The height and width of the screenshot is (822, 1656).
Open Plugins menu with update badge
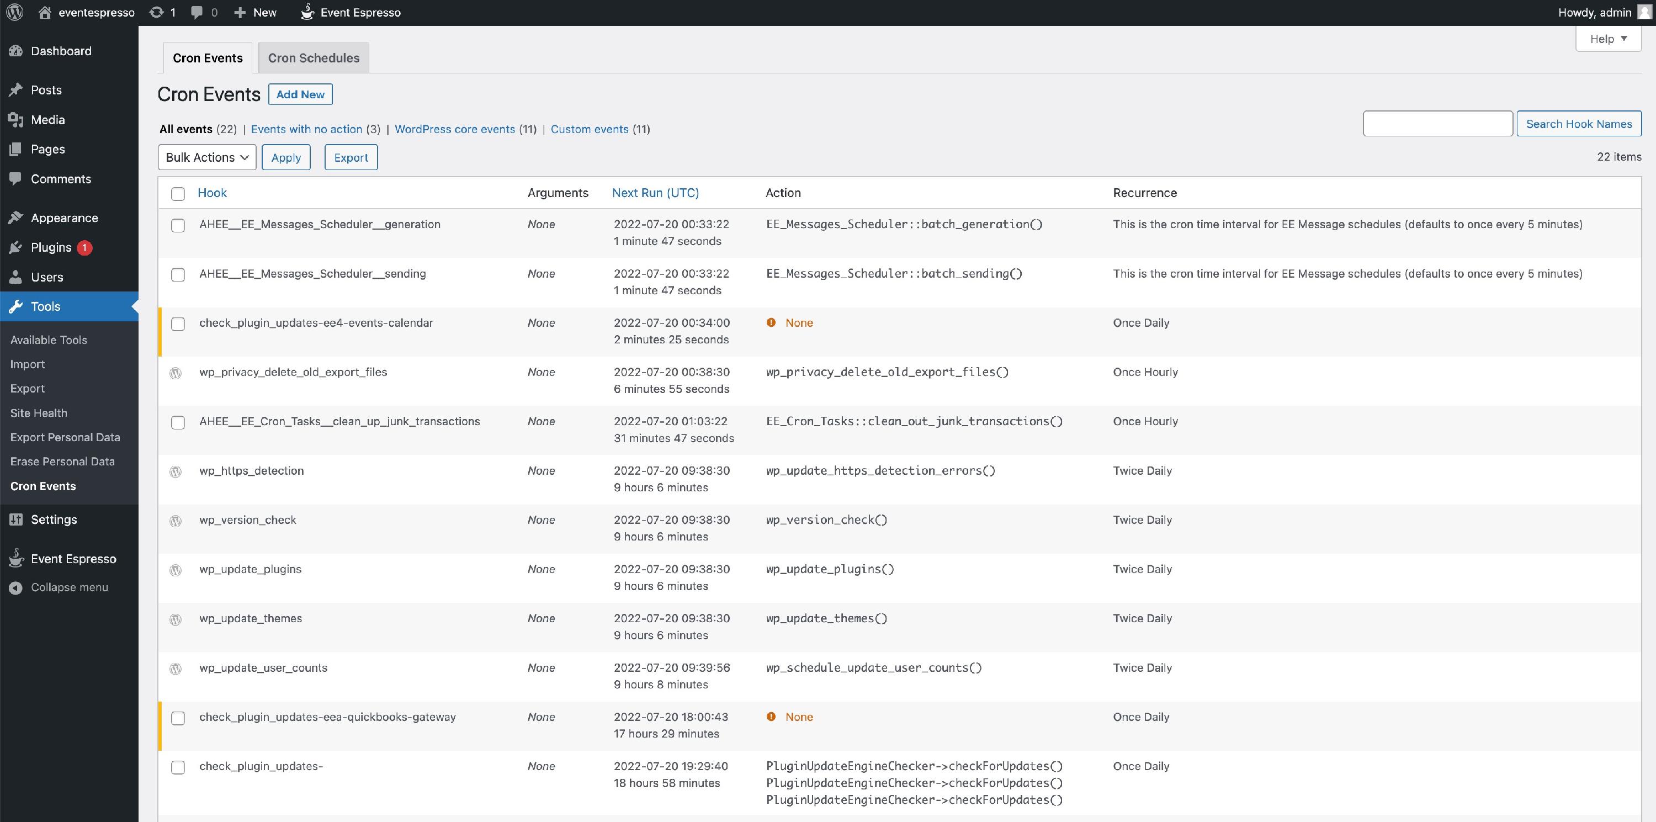(x=51, y=247)
